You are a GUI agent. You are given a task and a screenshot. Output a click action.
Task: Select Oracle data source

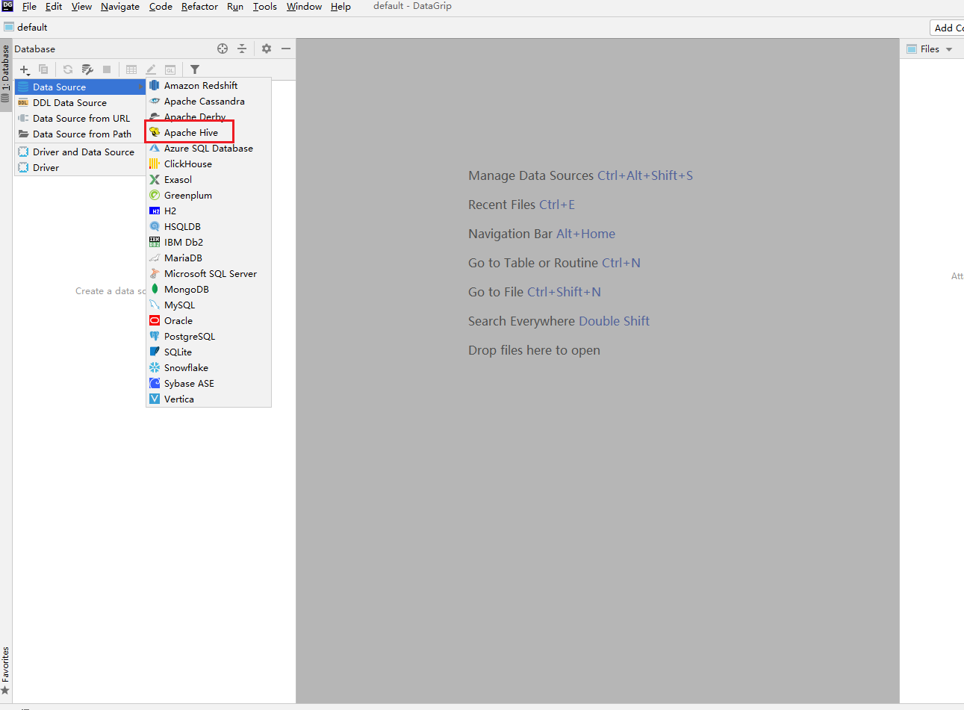point(208,320)
